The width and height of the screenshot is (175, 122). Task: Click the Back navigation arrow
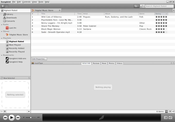click(x=3, y=6)
